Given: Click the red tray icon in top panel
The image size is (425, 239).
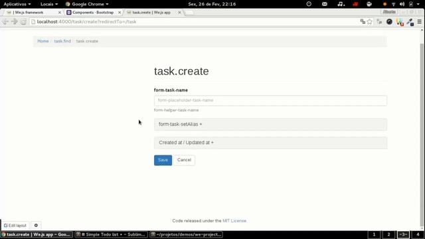Looking at the screenshot, I should [355, 4].
